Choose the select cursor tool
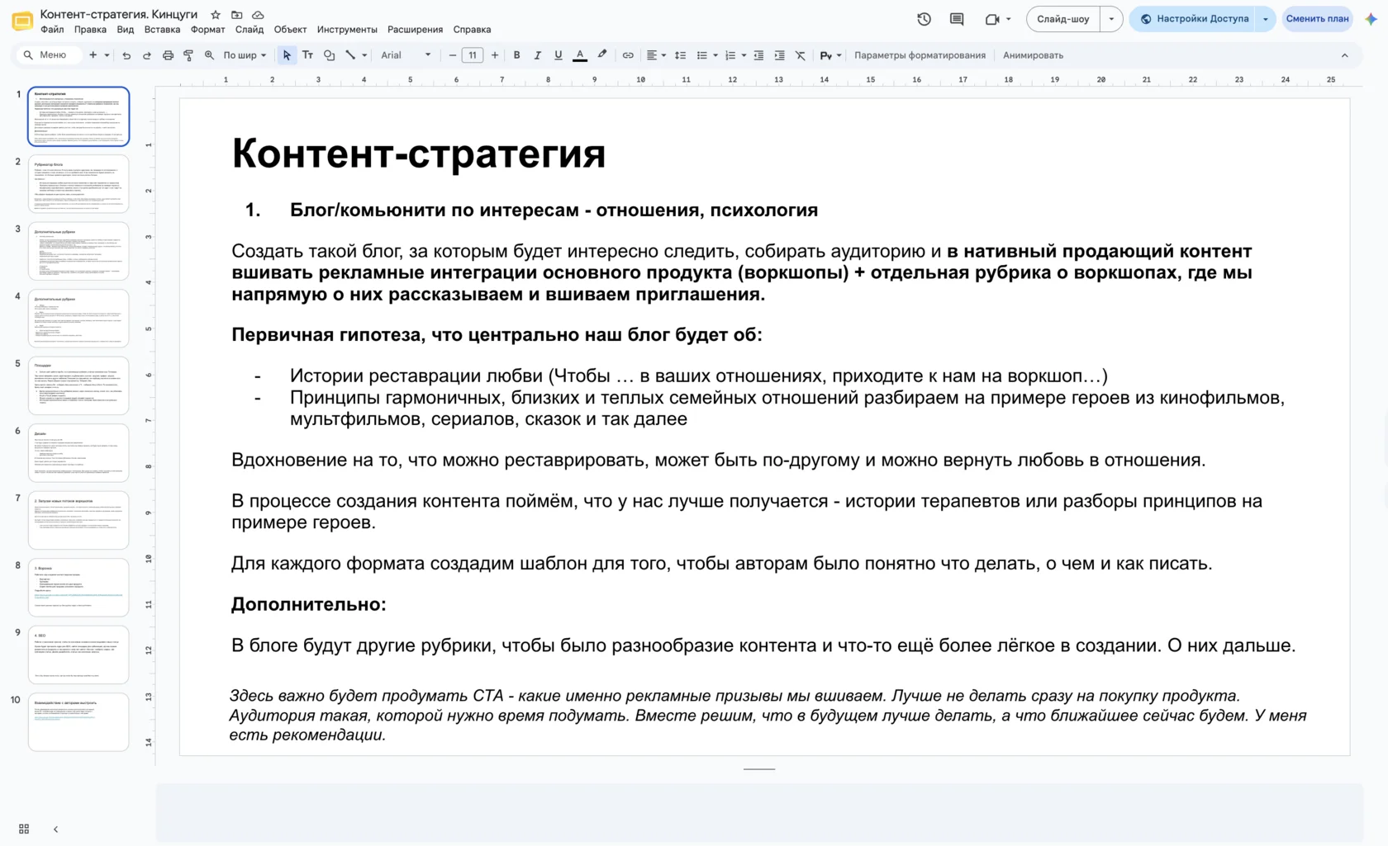Image resolution: width=1388 pixels, height=846 pixels. [287, 55]
